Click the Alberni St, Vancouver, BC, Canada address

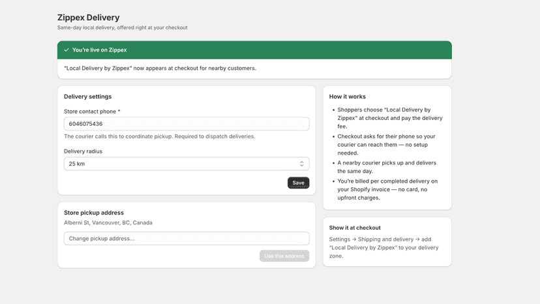[x=108, y=222]
